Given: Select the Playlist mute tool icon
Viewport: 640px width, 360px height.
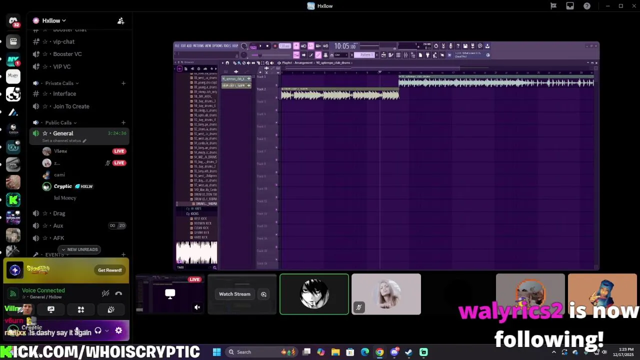Looking at the screenshot, I should point(248,63).
